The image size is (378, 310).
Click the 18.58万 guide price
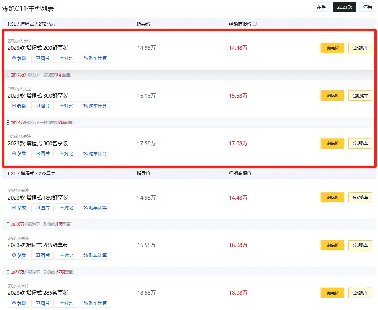[x=146, y=293]
